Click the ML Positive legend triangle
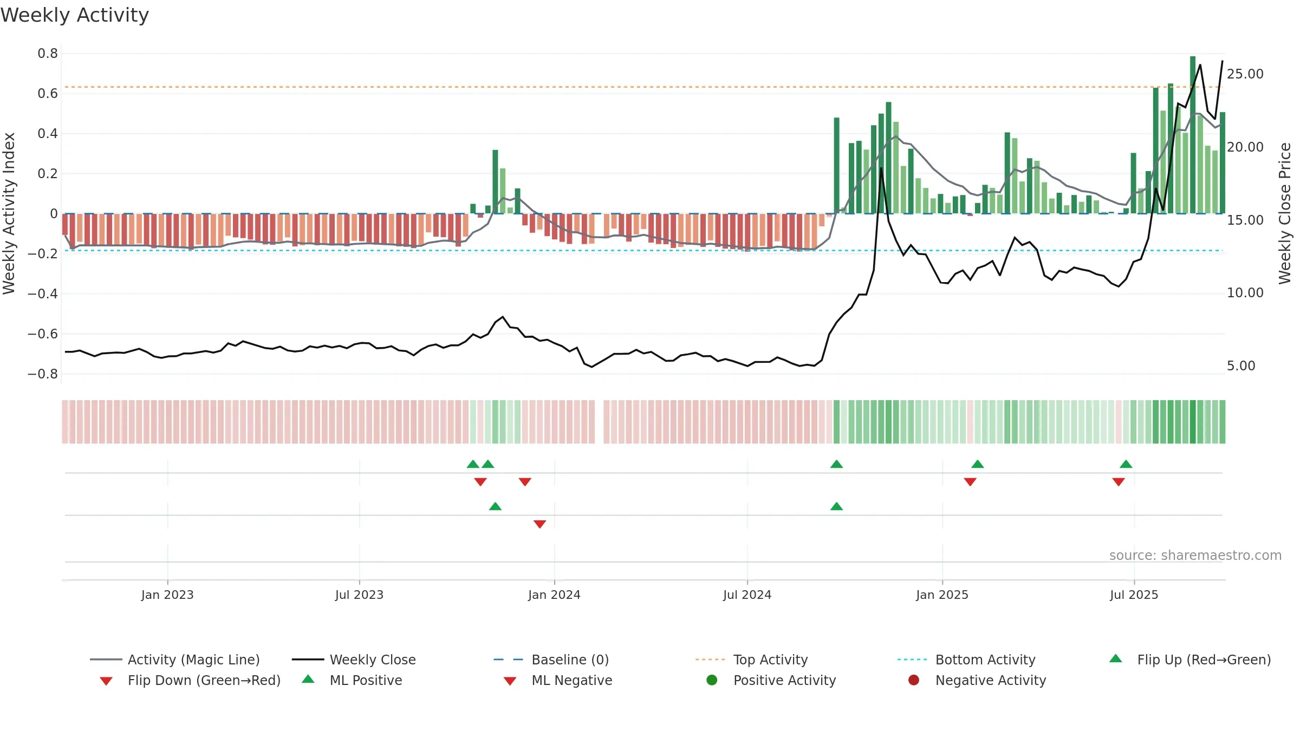This screenshot has height=731, width=1300. click(308, 679)
